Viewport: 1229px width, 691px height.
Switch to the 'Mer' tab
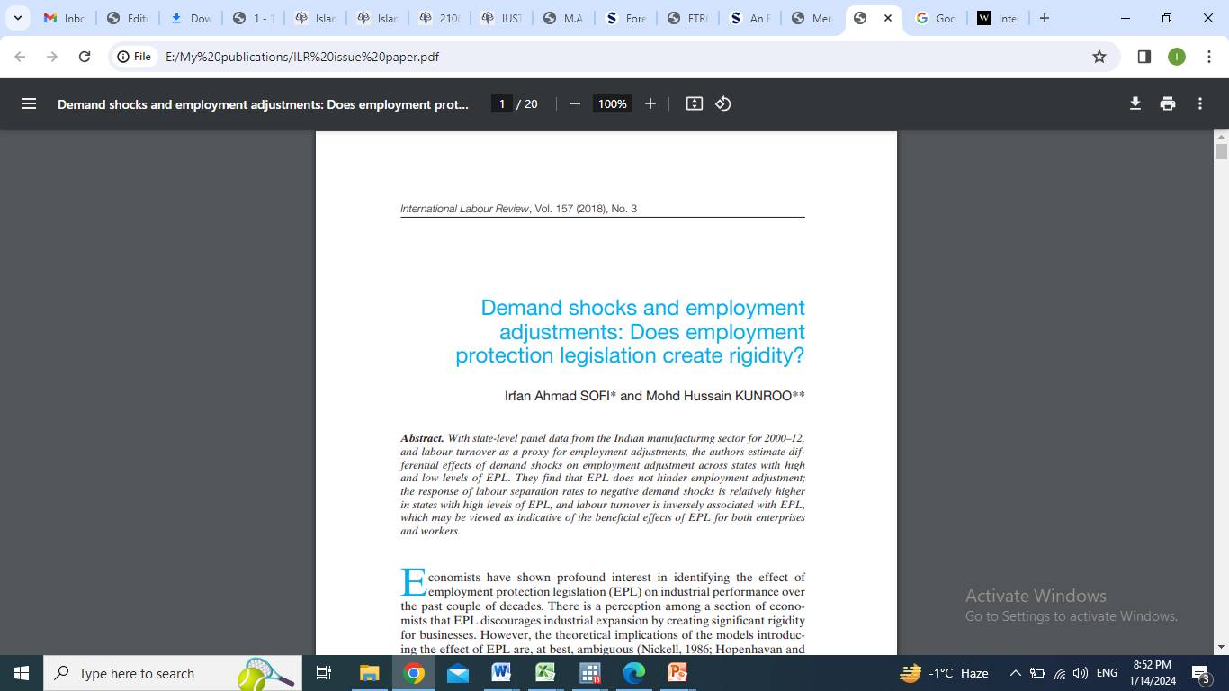coord(812,18)
